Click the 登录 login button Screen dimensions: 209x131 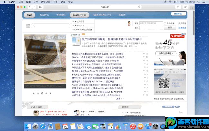[x=170, y=28]
